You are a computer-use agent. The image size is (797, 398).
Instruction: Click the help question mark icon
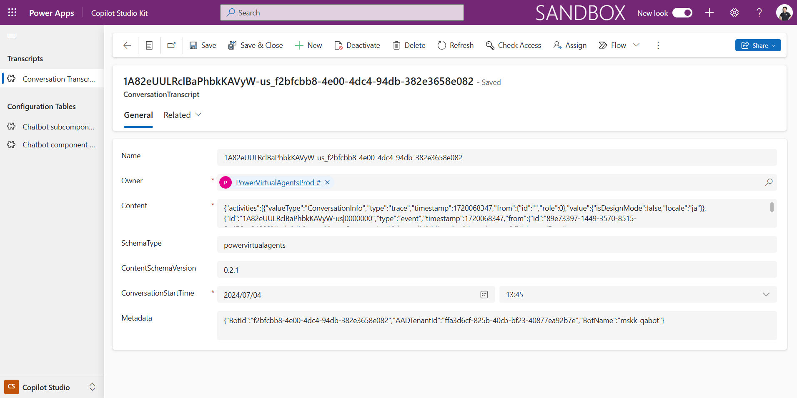pos(759,12)
